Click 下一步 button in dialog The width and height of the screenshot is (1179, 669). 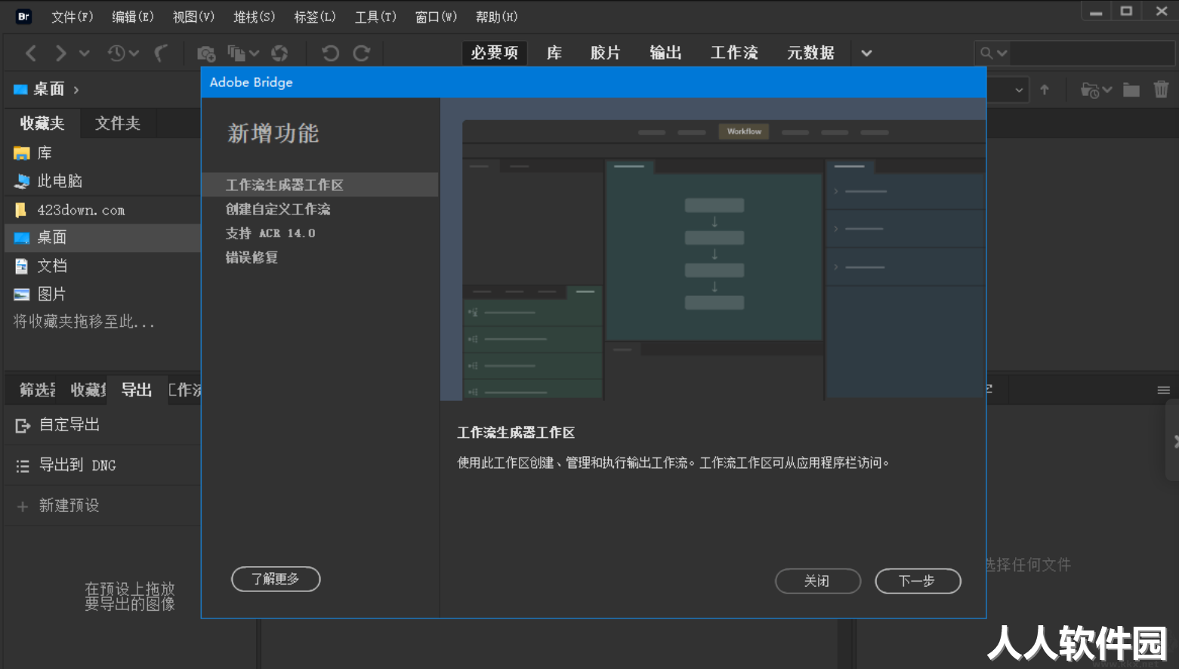(918, 581)
